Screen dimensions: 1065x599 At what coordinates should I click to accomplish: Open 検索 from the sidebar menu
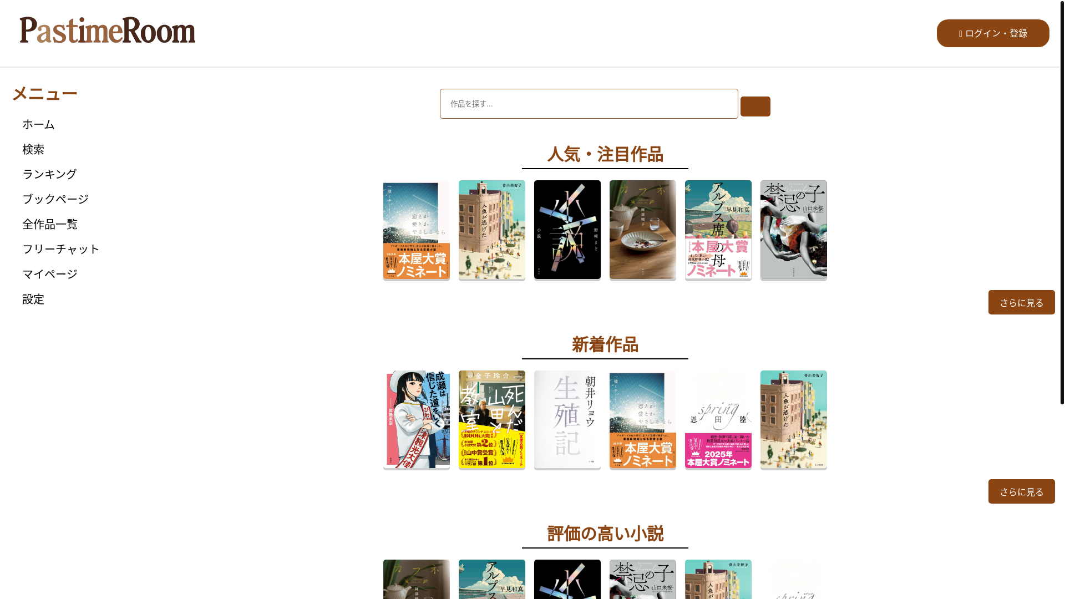pos(33,149)
